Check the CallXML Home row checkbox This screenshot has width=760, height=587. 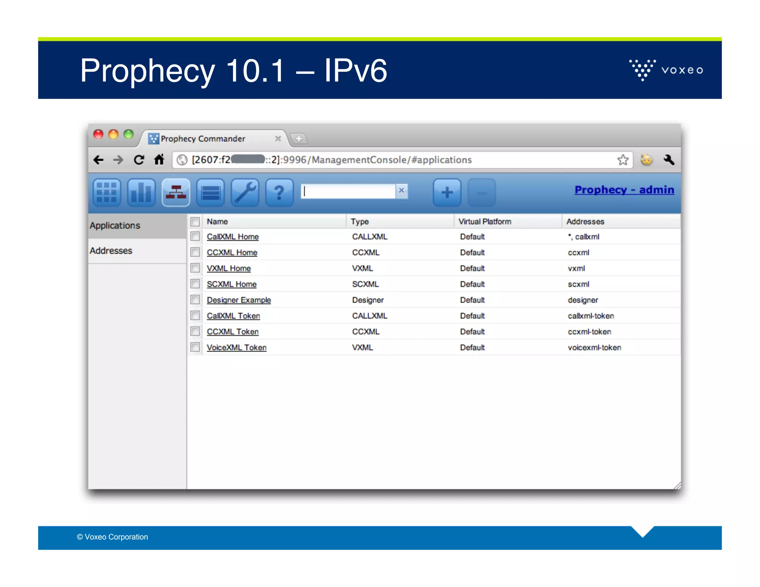click(x=195, y=236)
